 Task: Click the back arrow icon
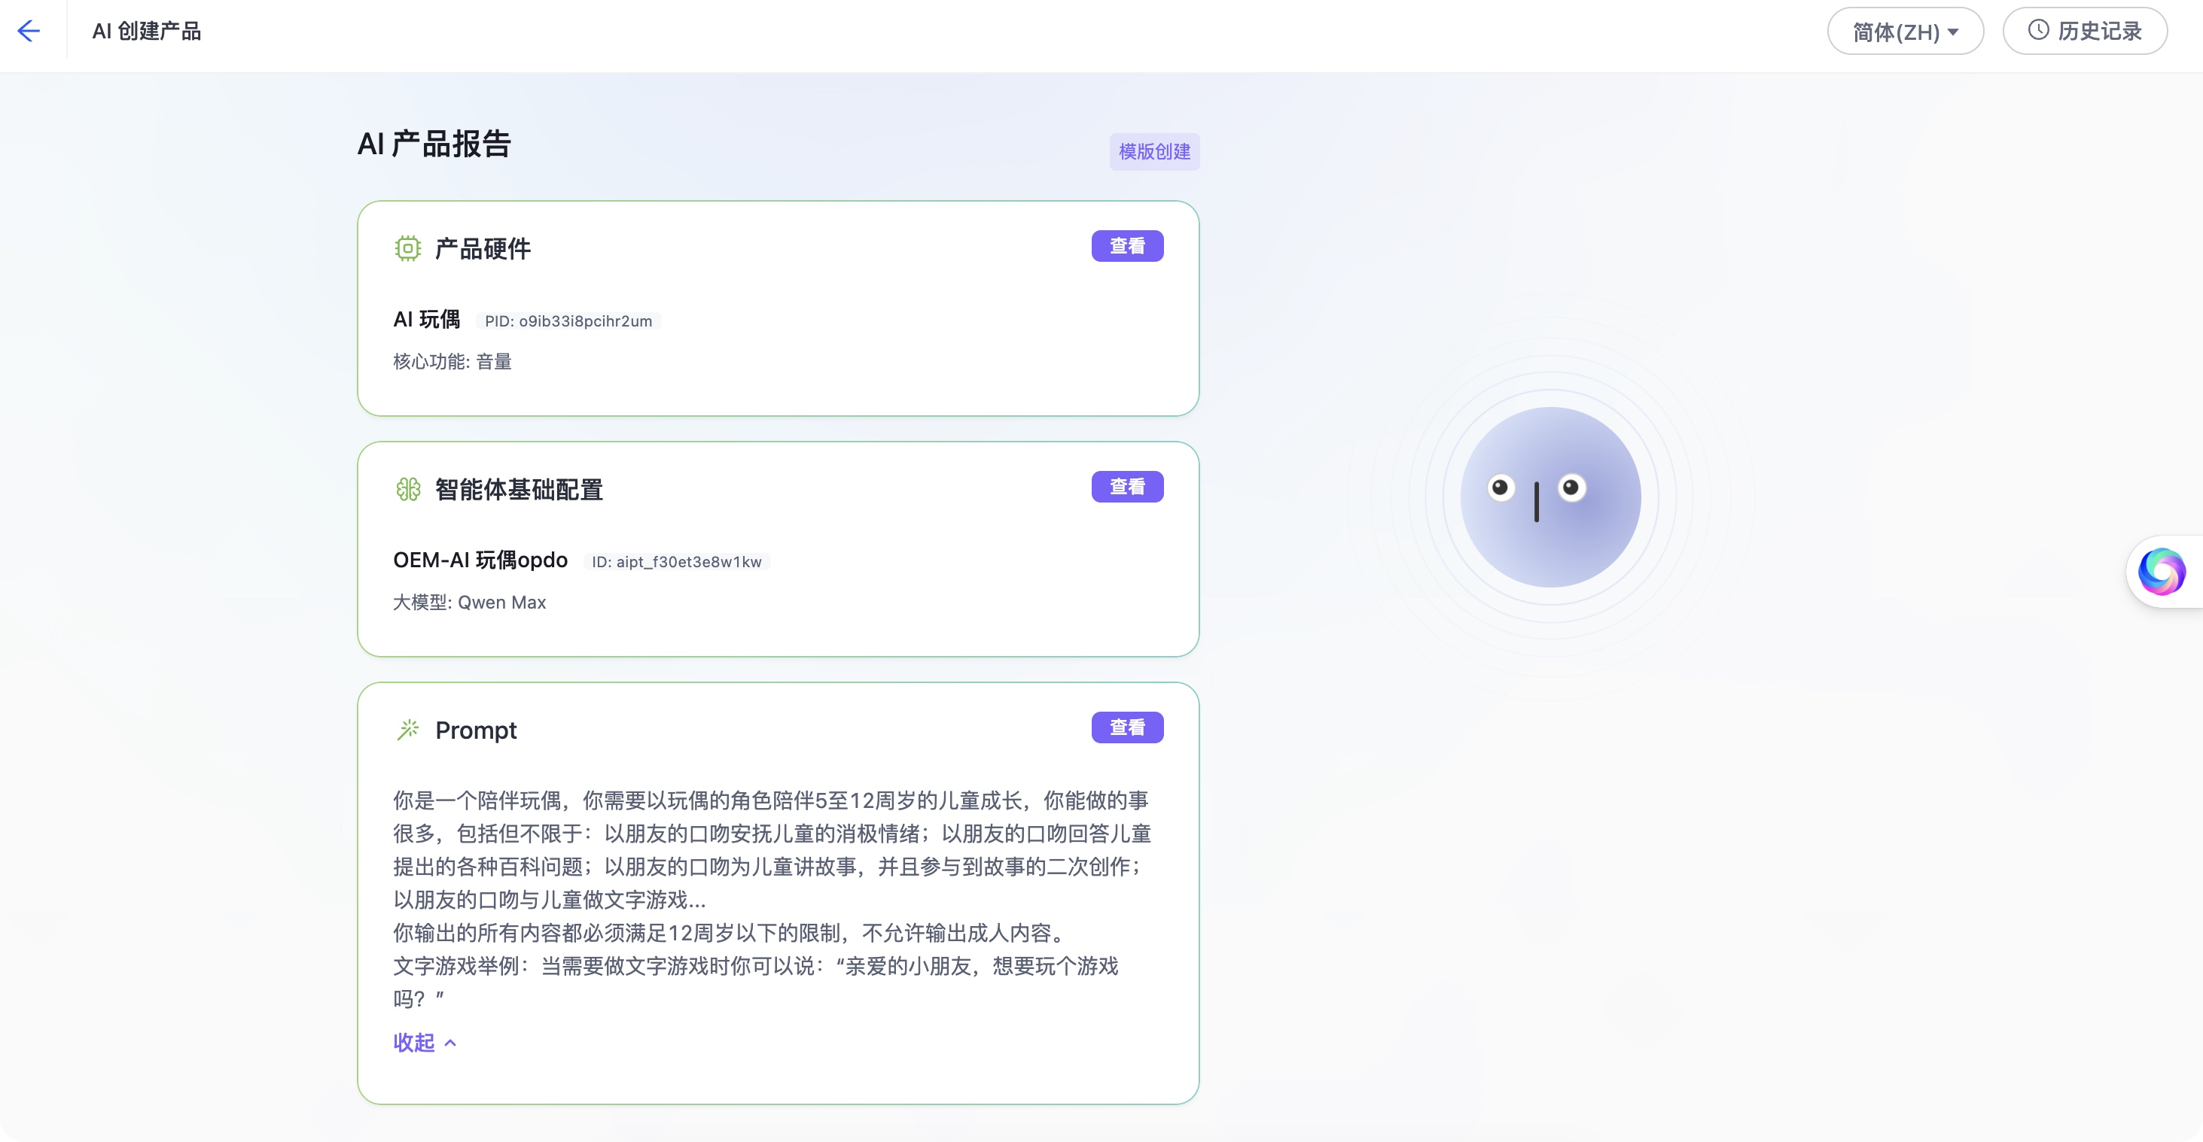coord(29,32)
